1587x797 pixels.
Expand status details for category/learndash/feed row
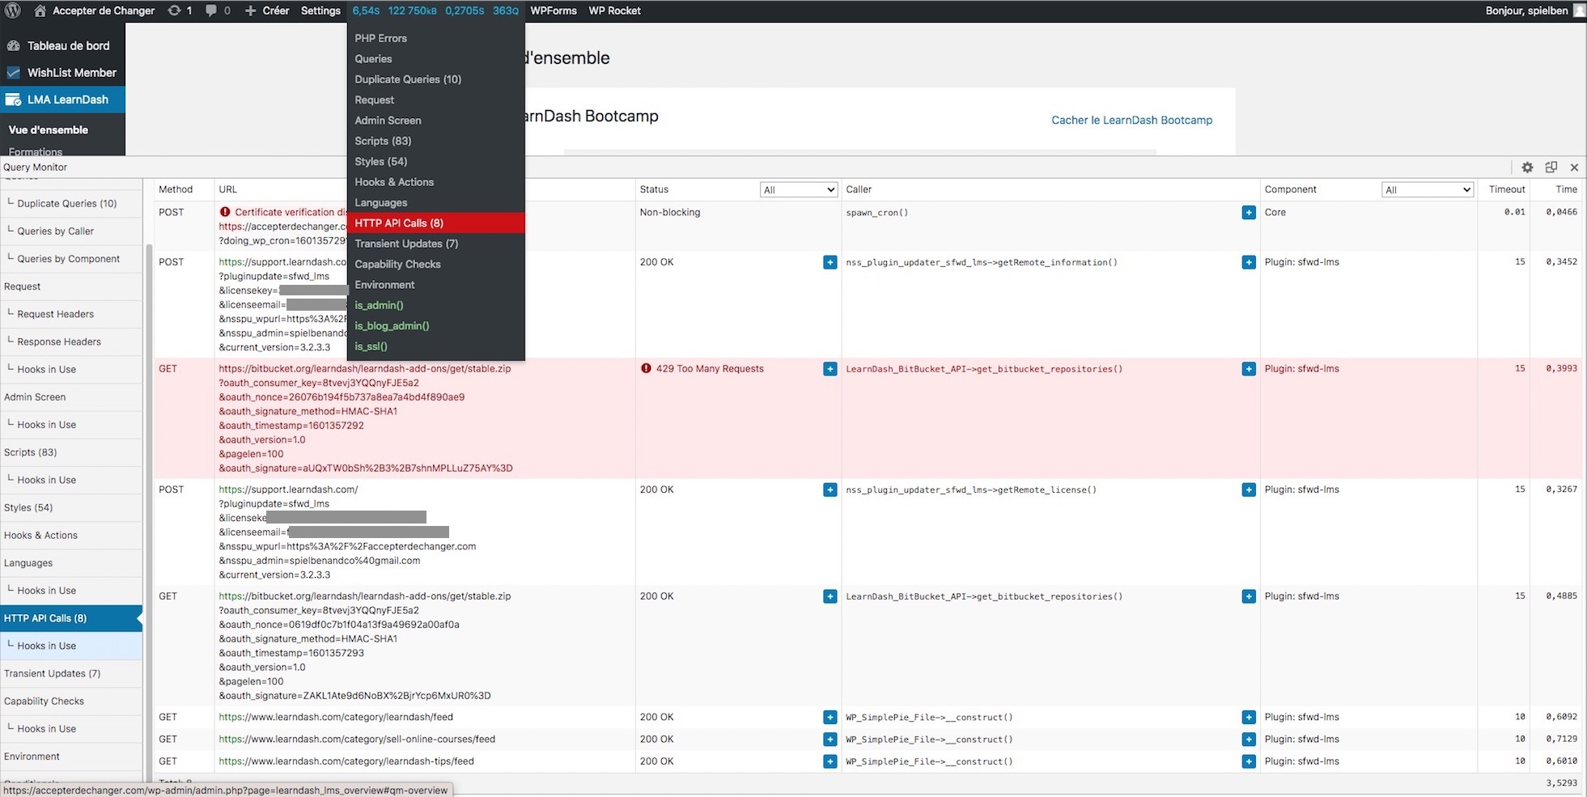pyautogui.click(x=830, y=717)
